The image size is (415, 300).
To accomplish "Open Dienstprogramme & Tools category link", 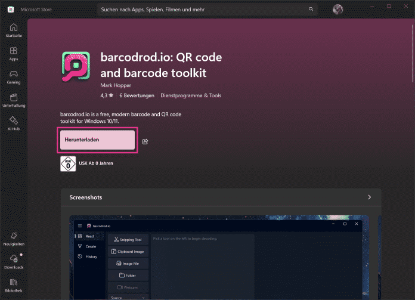I will [x=191, y=95].
